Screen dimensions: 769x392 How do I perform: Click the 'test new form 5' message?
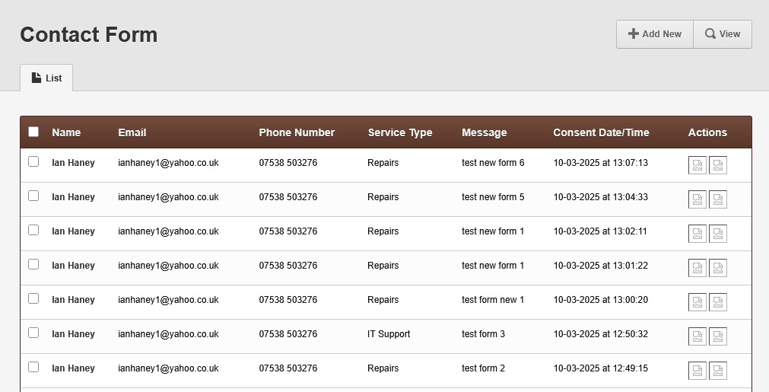coord(493,197)
